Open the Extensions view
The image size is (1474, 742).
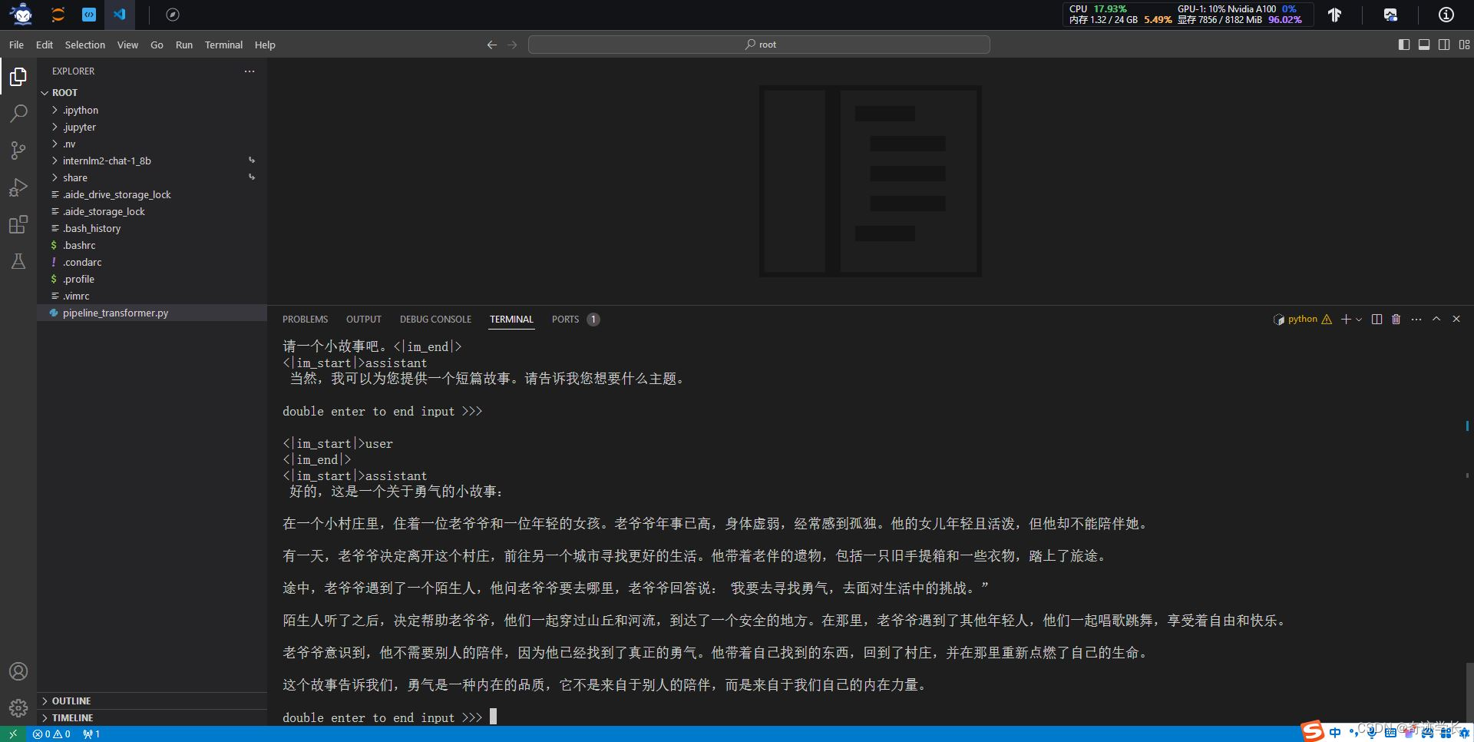(18, 224)
